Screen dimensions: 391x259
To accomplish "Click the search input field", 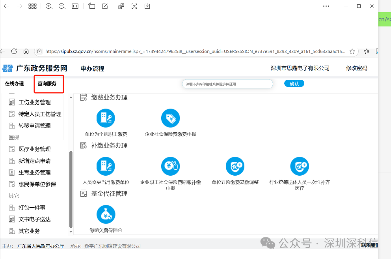I will 227,83.
